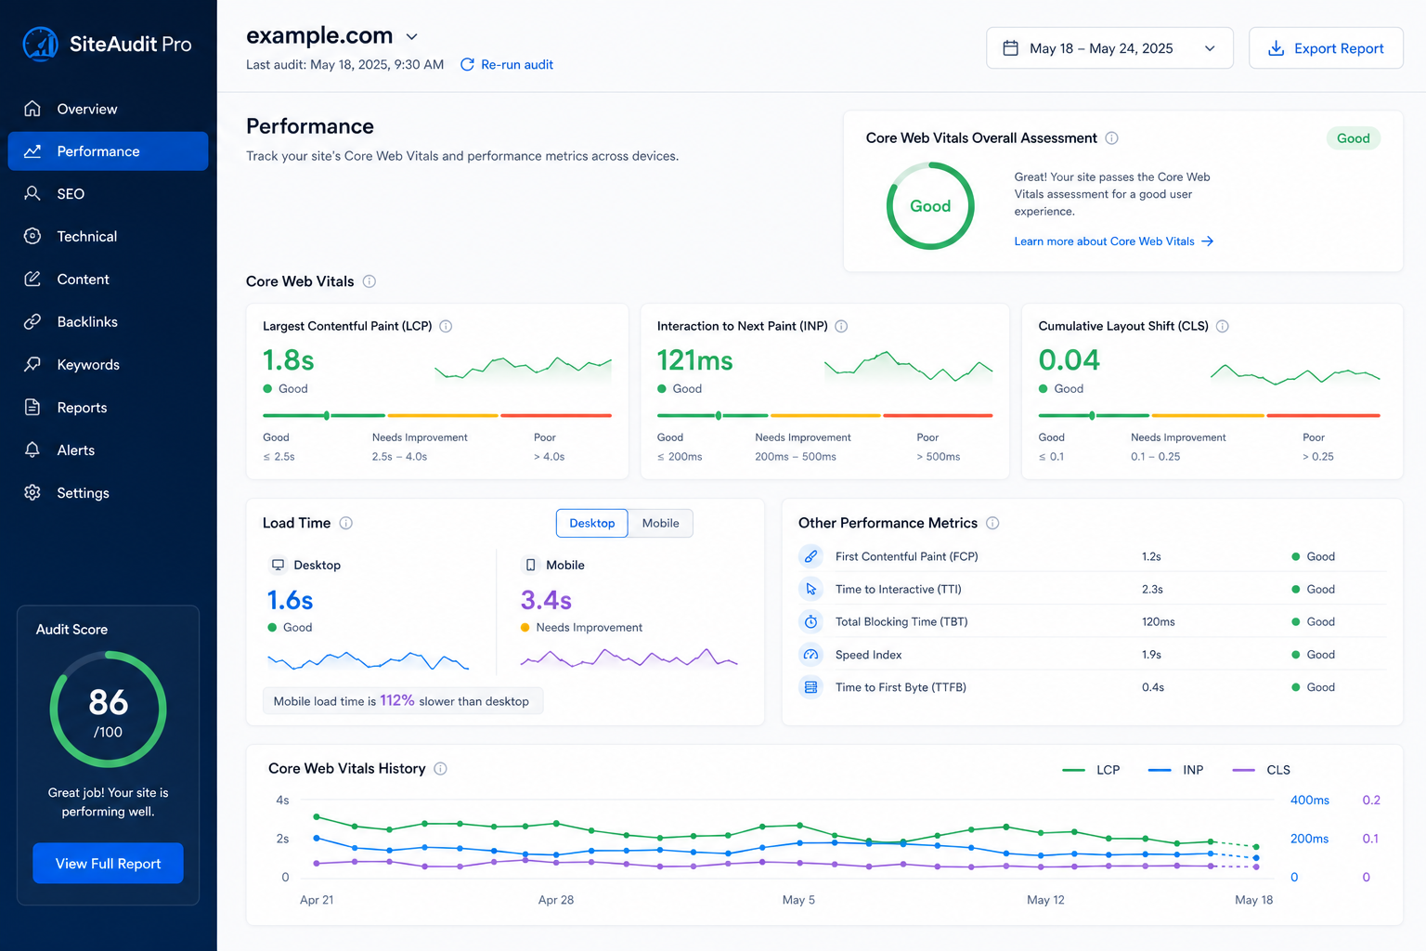
Task: Click the info icon beside Core Web Vitals Overall Assessment
Action: coord(1111,138)
